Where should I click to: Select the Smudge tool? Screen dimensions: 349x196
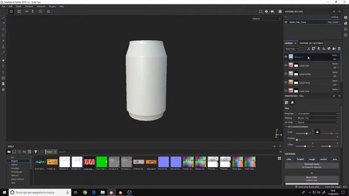(x=3, y=41)
